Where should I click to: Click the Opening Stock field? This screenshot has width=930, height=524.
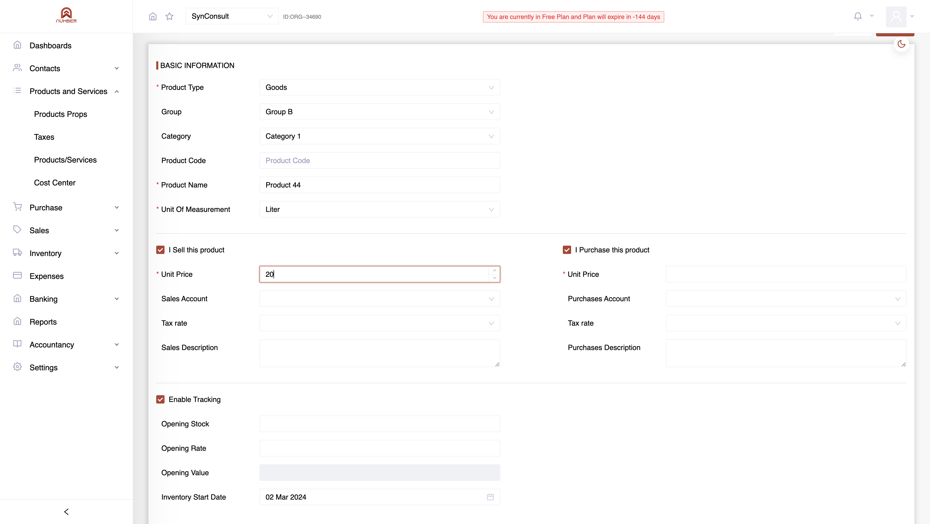(x=379, y=424)
